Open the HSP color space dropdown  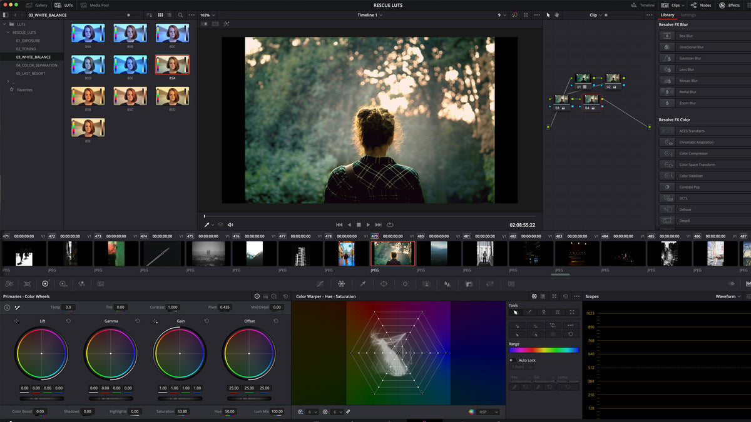point(488,412)
